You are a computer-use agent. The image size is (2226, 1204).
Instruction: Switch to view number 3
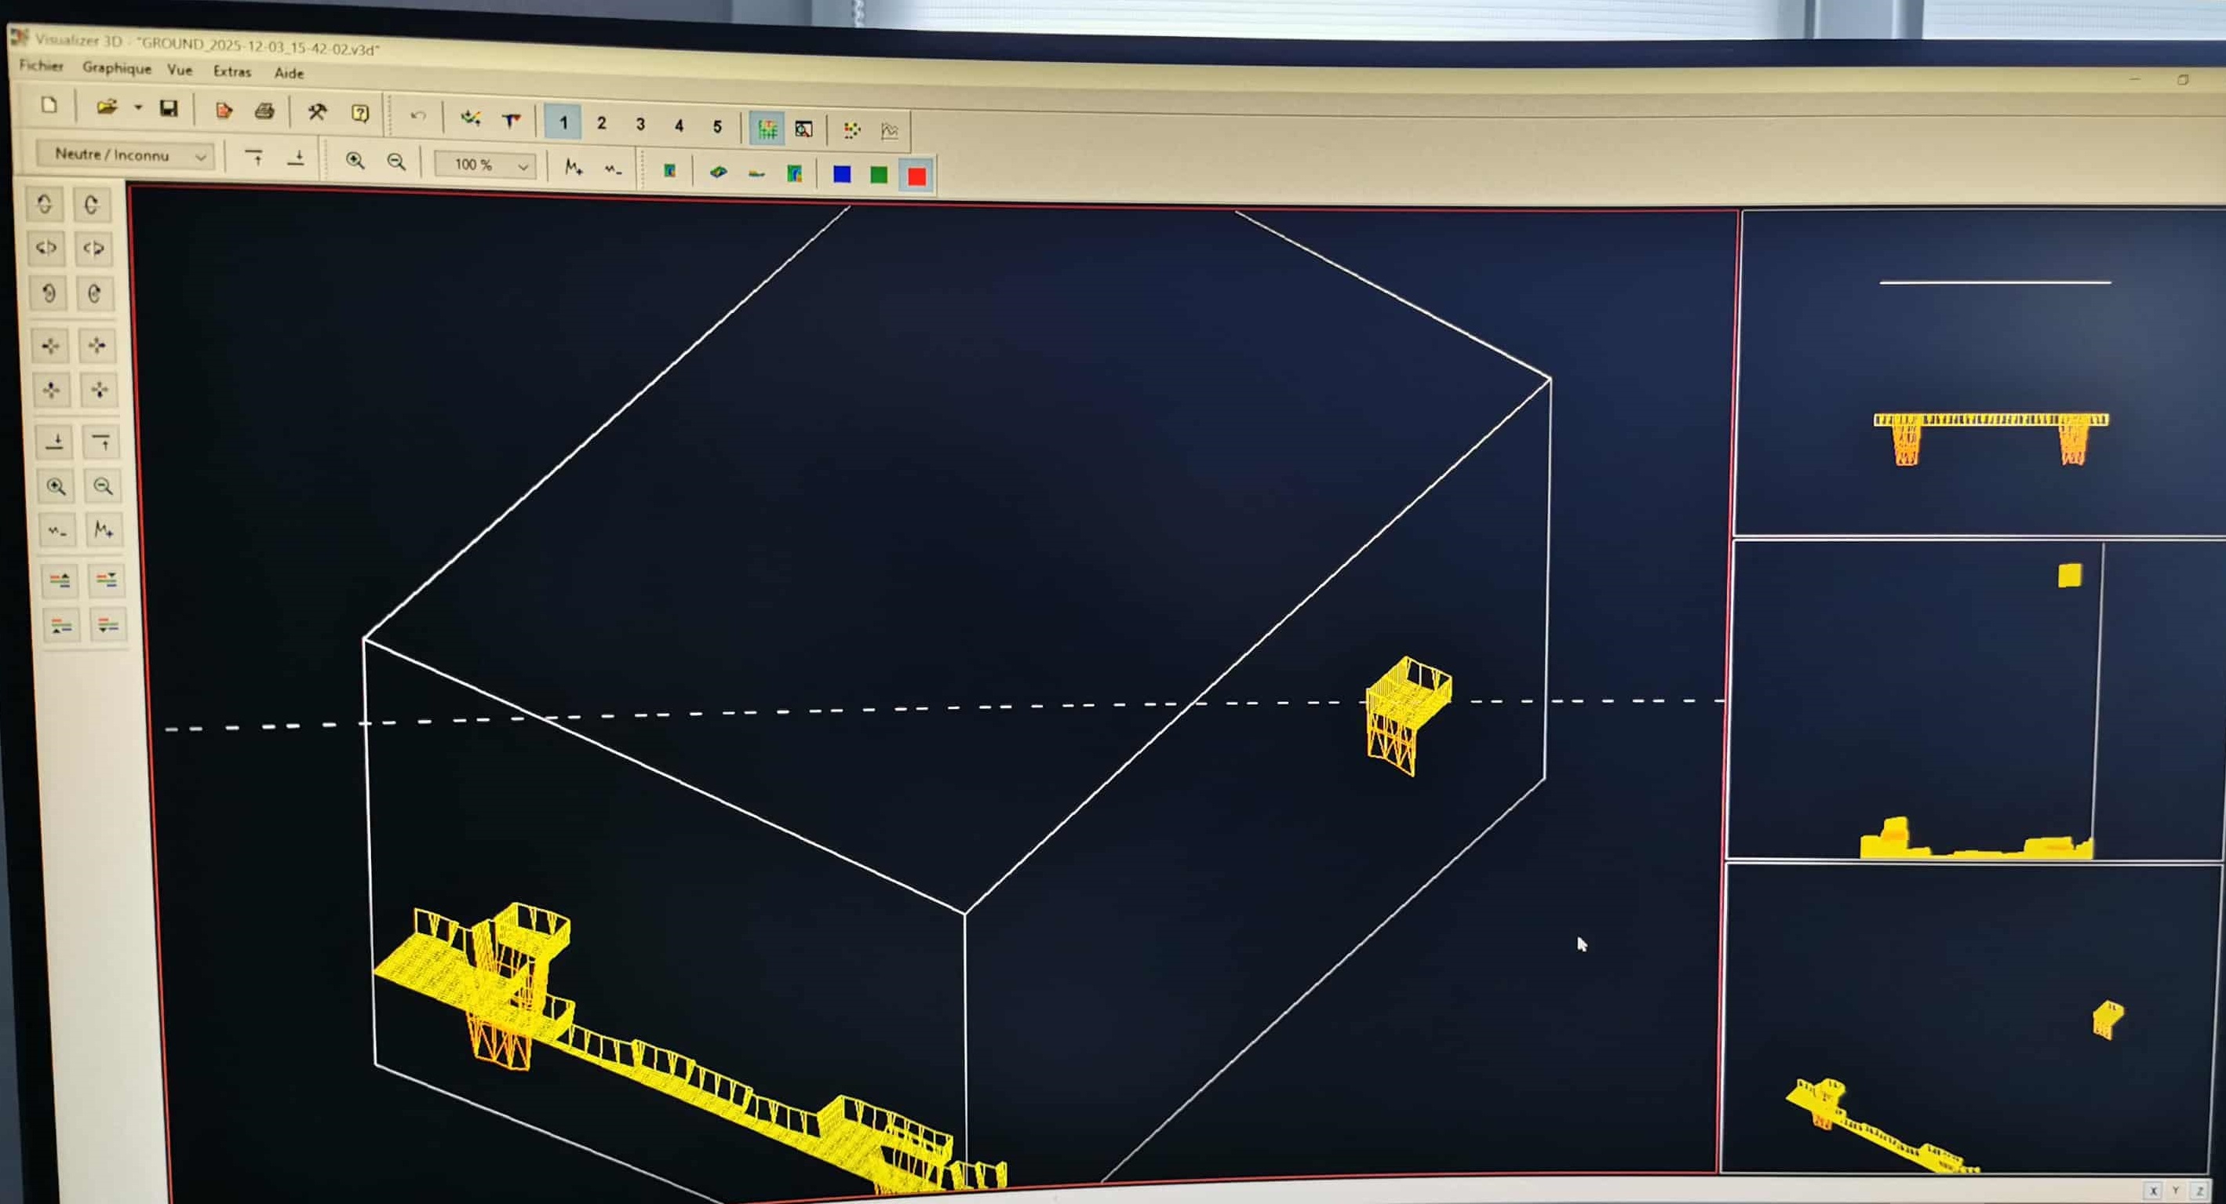click(640, 125)
